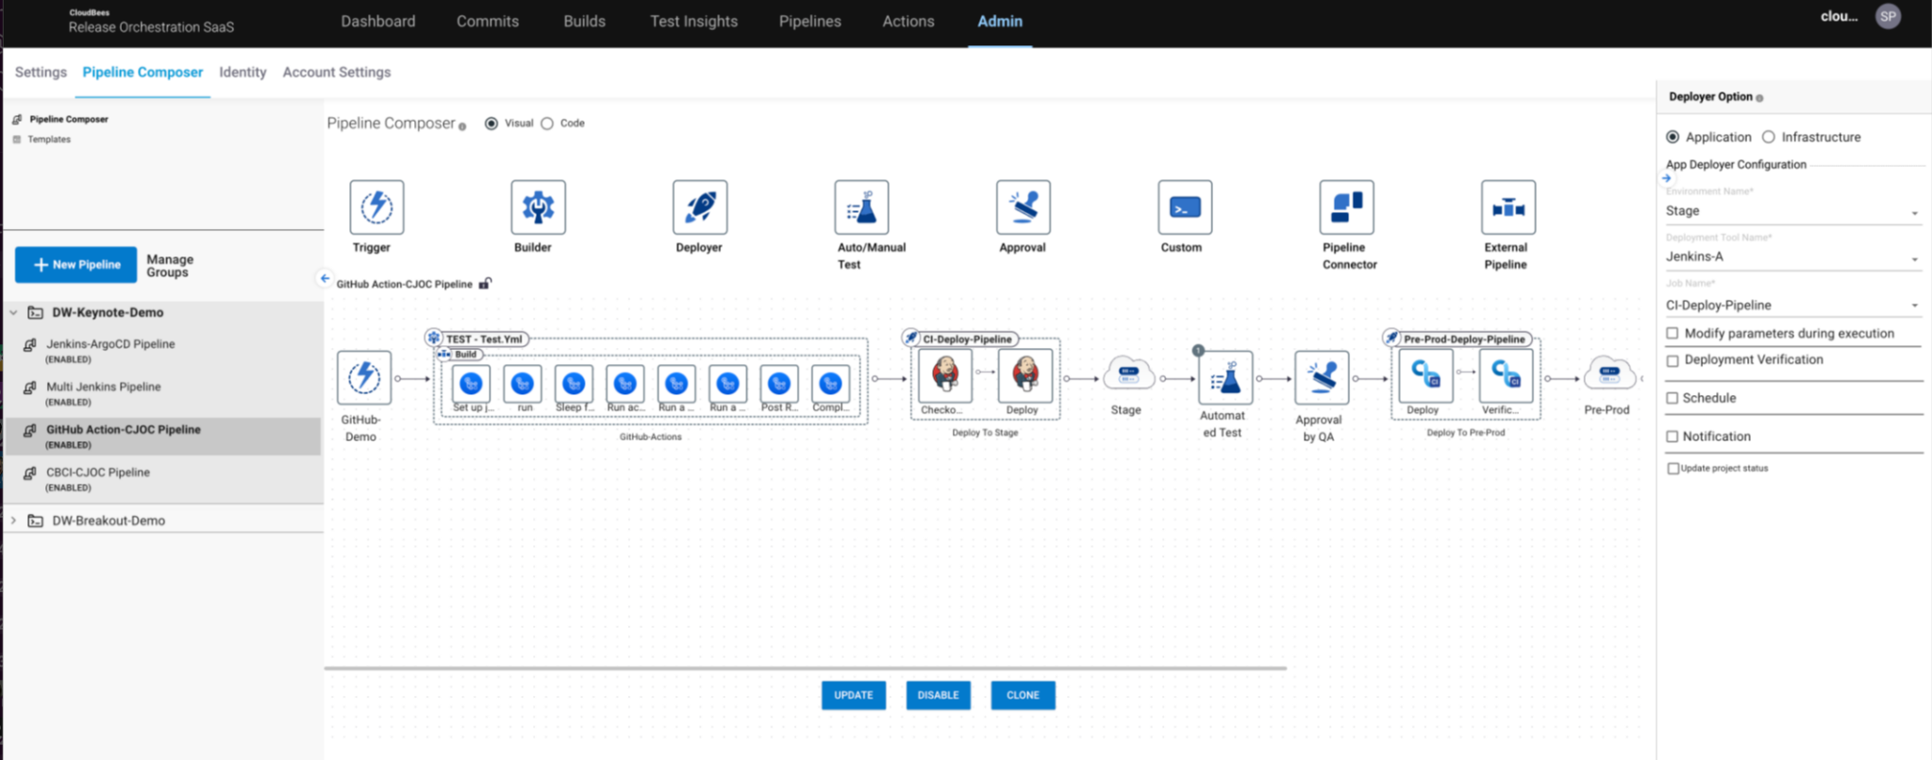
Task: Click the 'Verific...' node in Pre-Prod stage
Action: (1507, 375)
